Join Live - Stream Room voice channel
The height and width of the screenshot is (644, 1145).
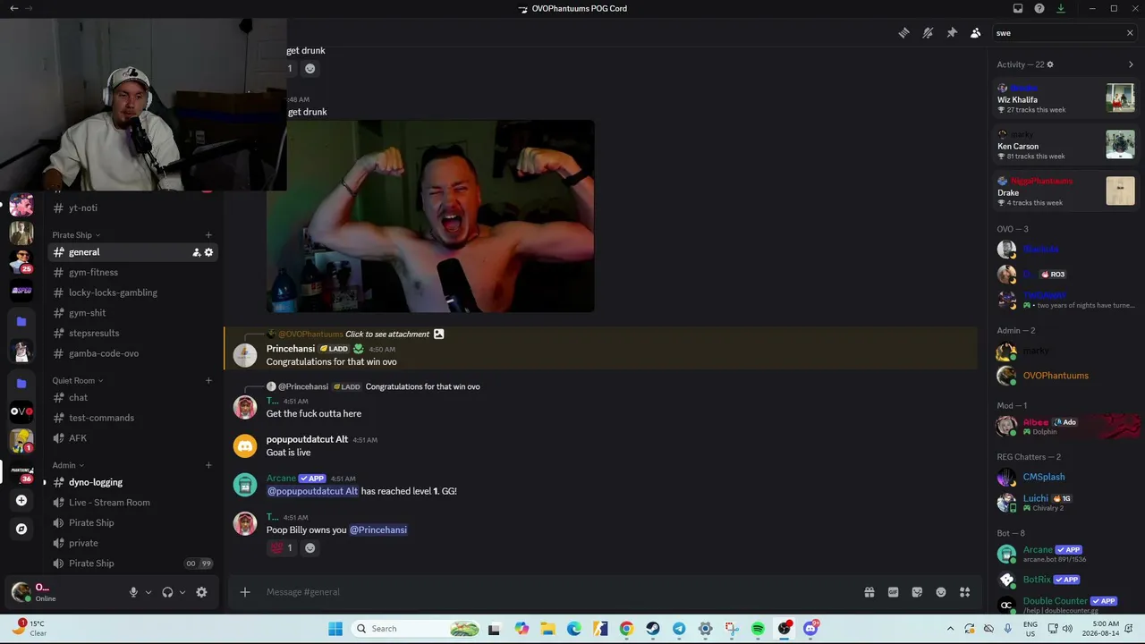tap(134, 503)
